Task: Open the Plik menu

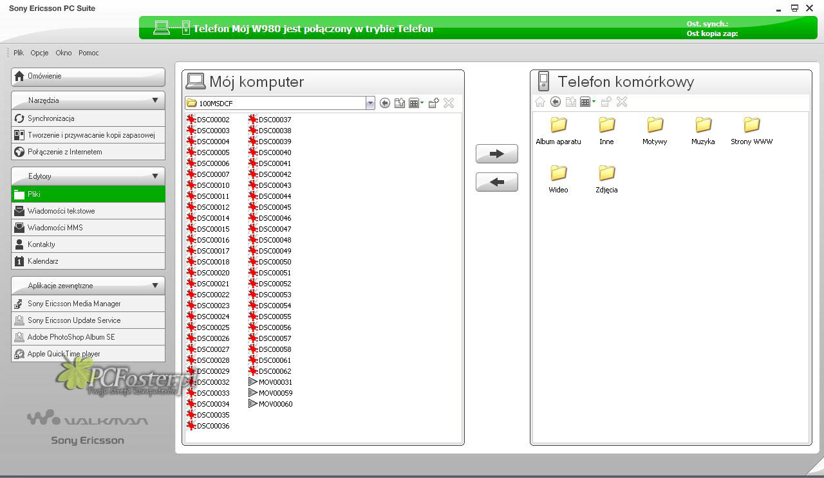Action: [x=19, y=53]
